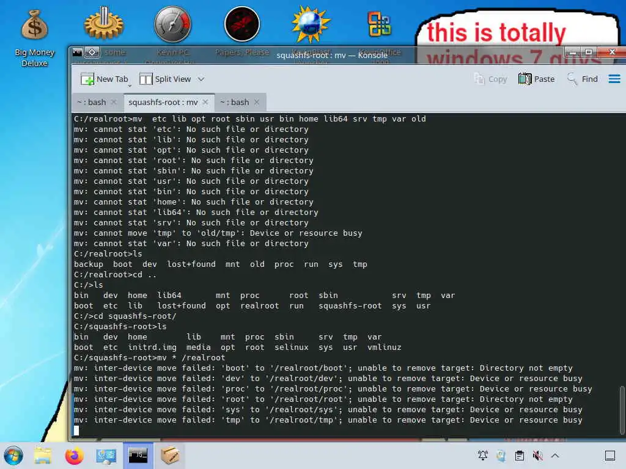Open the Big Money Deluxe desktop icon
626x469 pixels.
34,38
